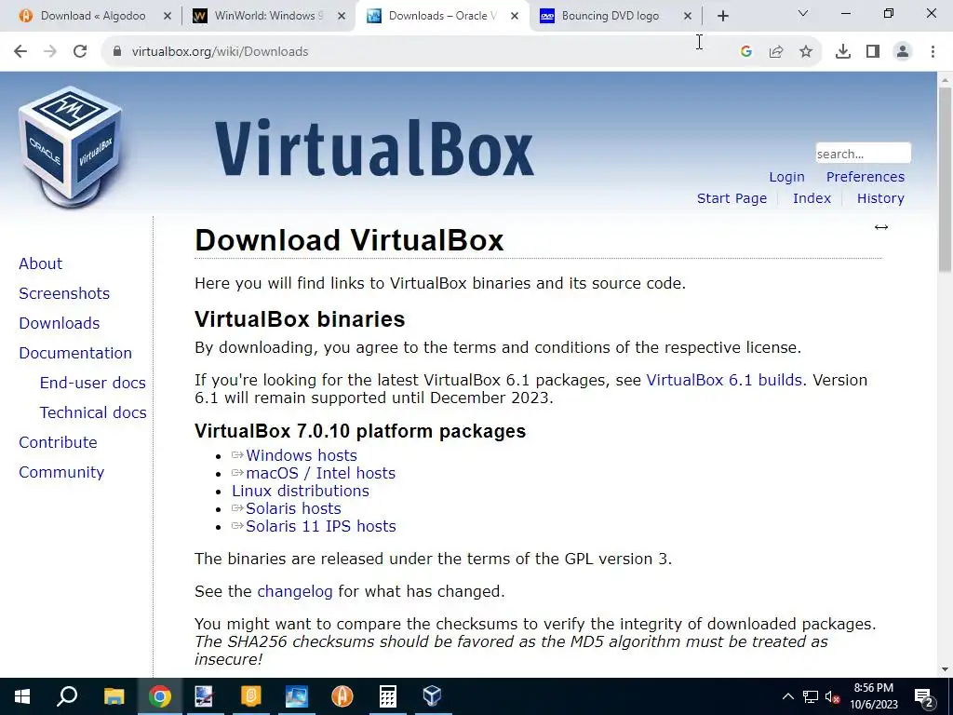Open the Linux distributions link
The image size is (953, 715).
301,491
